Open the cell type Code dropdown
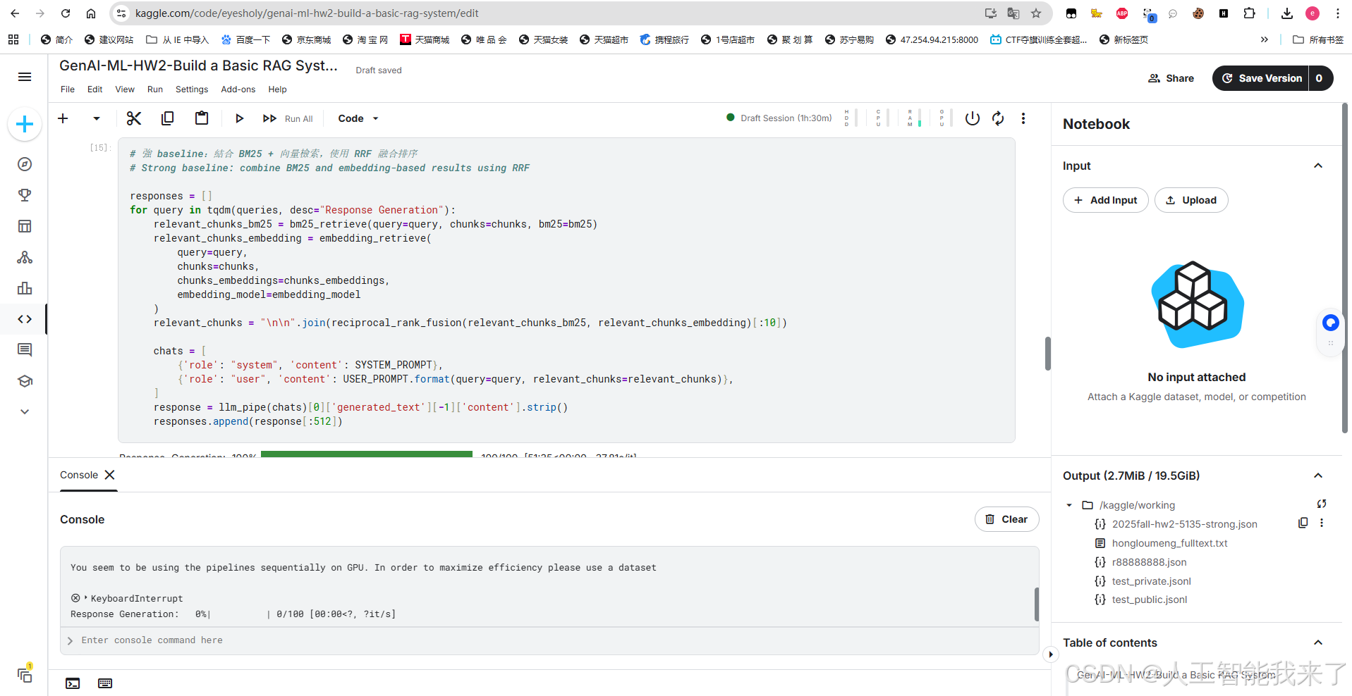Viewport: 1352px width, 696px height. pos(357,118)
